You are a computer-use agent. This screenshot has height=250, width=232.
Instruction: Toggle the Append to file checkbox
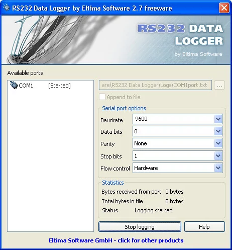[x=102, y=97]
